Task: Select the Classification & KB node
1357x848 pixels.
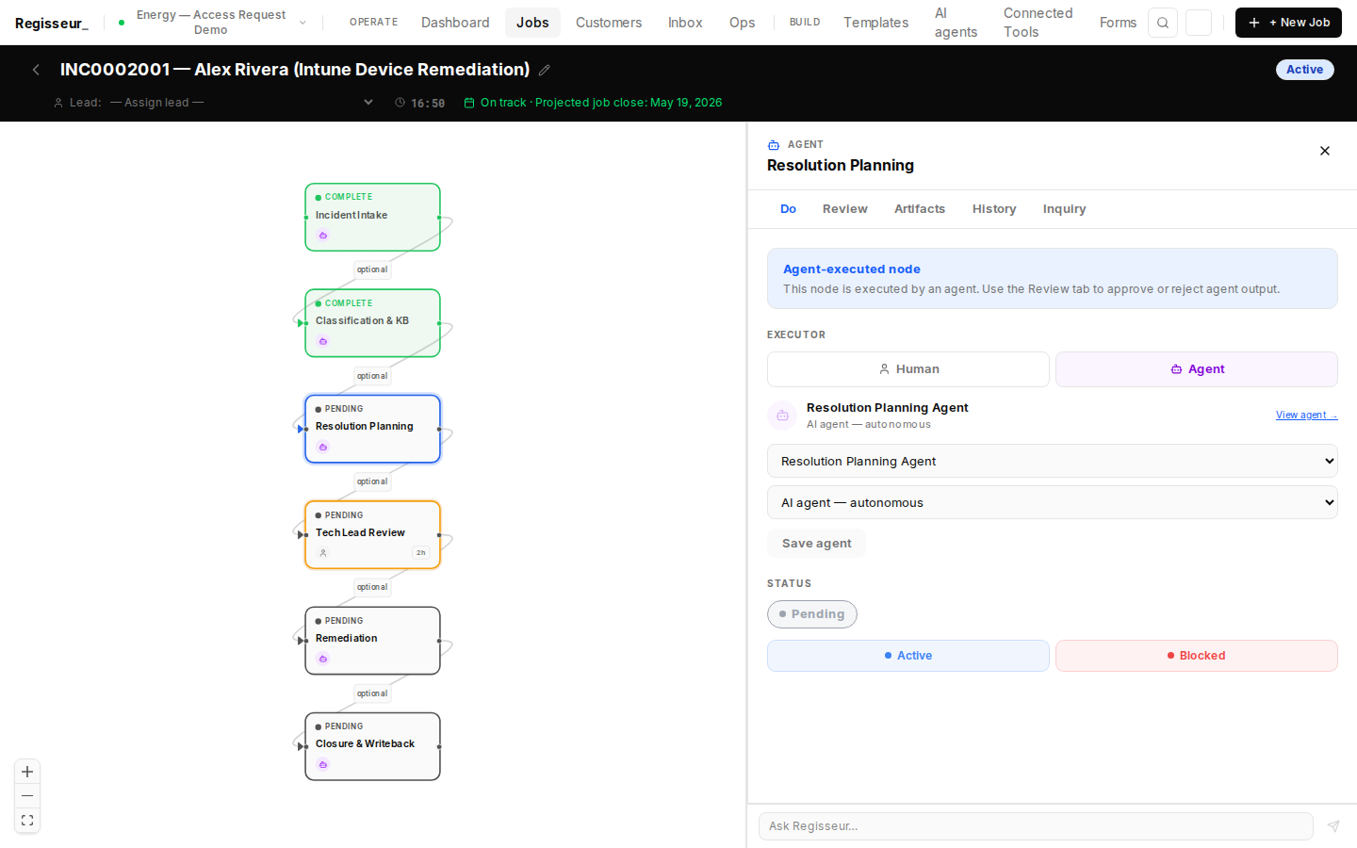Action: [372, 323]
